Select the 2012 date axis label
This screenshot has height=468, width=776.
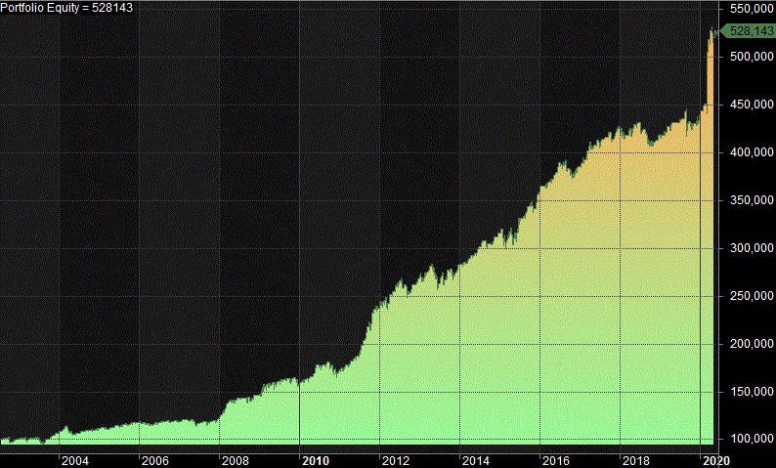[395, 459]
